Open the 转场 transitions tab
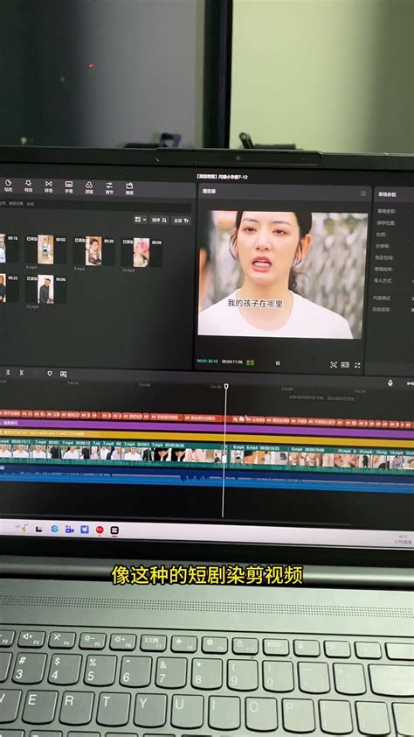This screenshot has width=414, height=737. pyautogui.click(x=48, y=186)
